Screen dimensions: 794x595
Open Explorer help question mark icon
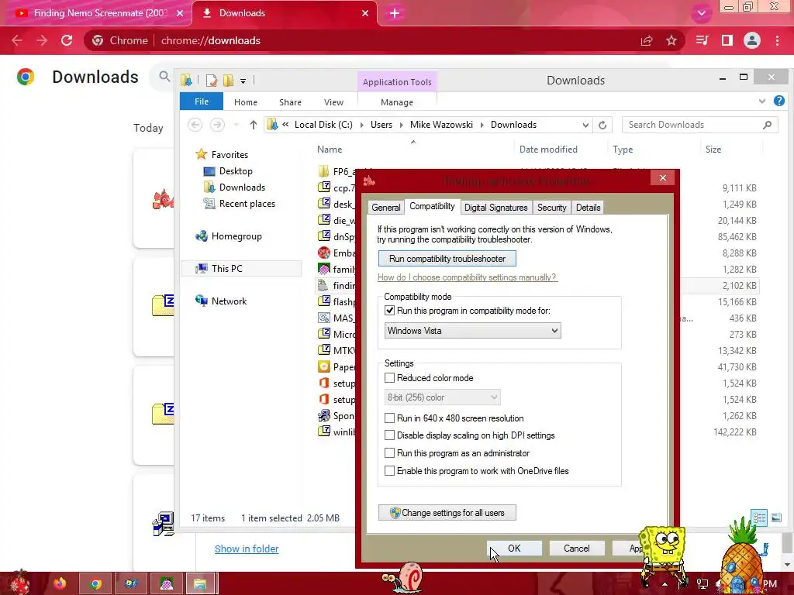click(x=778, y=101)
